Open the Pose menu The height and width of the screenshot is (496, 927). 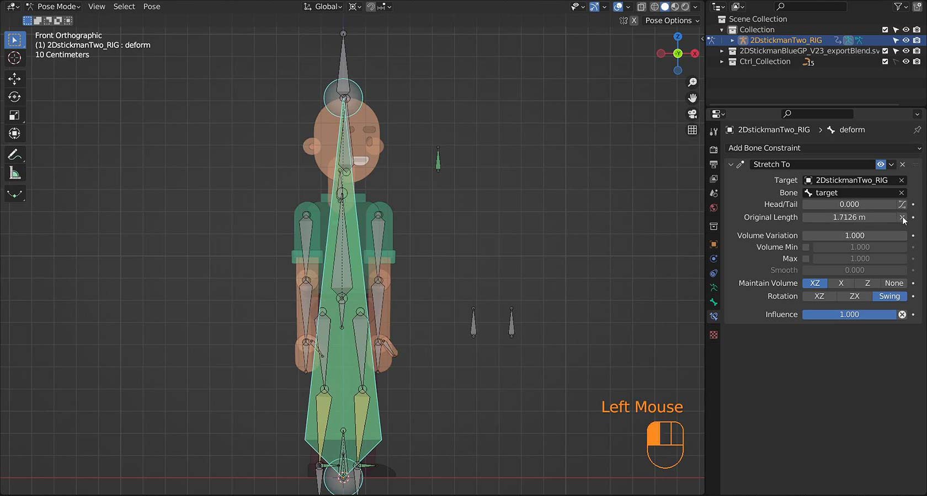(x=152, y=7)
